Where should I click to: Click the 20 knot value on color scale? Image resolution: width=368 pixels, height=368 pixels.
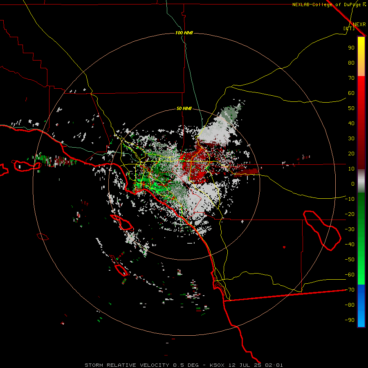click(351, 153)
